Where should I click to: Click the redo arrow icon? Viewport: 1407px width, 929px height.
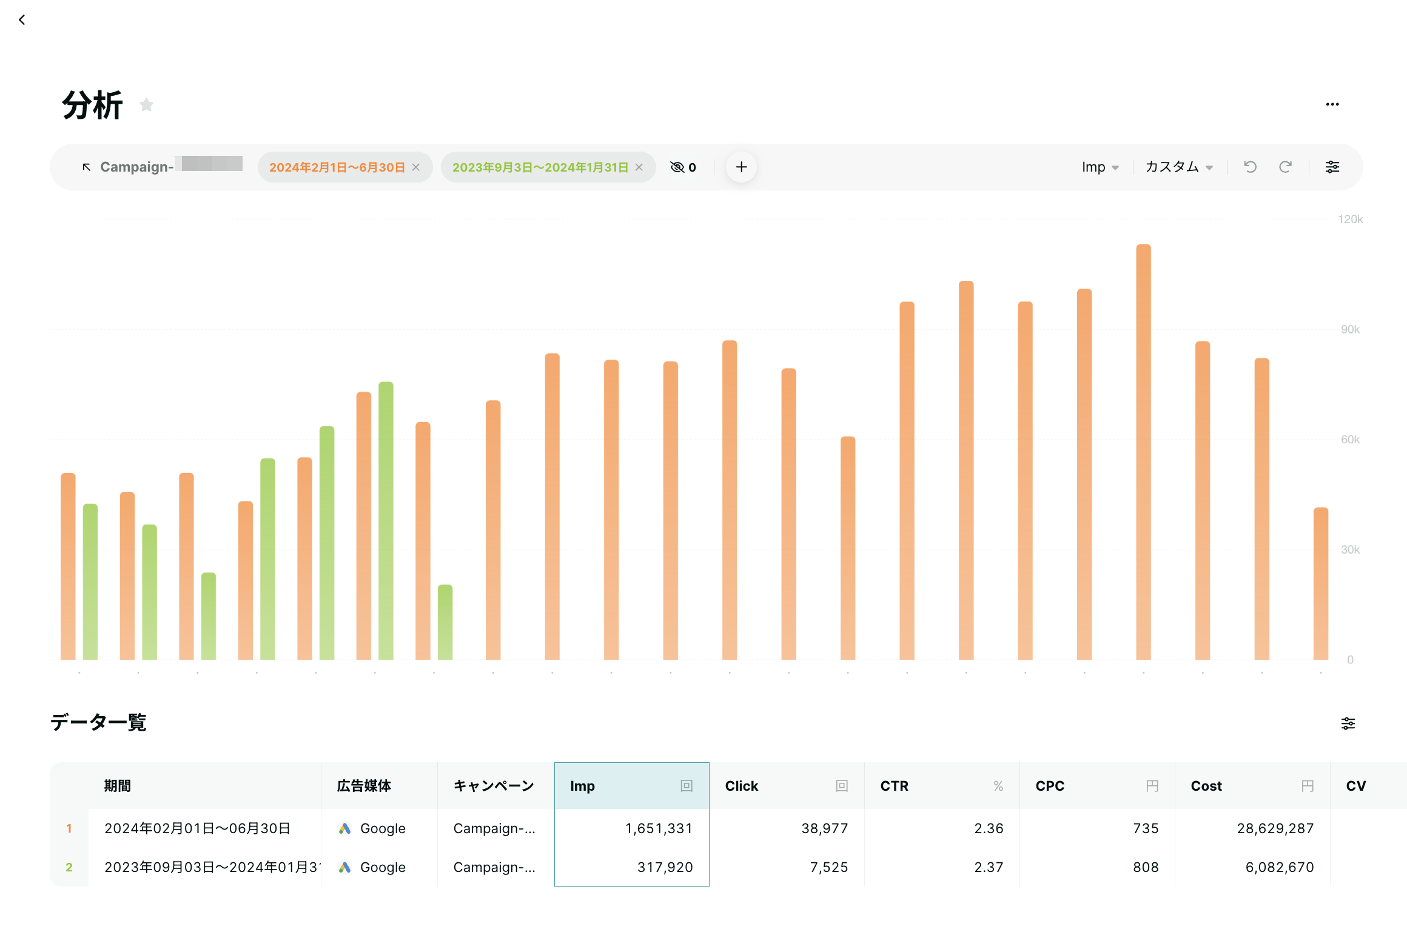(1285, 167)
